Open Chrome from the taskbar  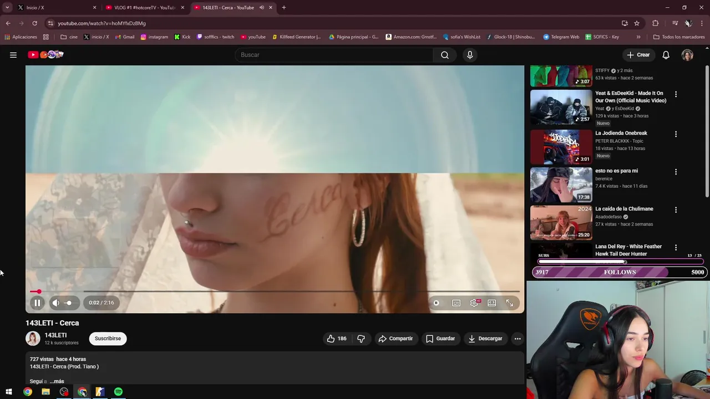28,392
